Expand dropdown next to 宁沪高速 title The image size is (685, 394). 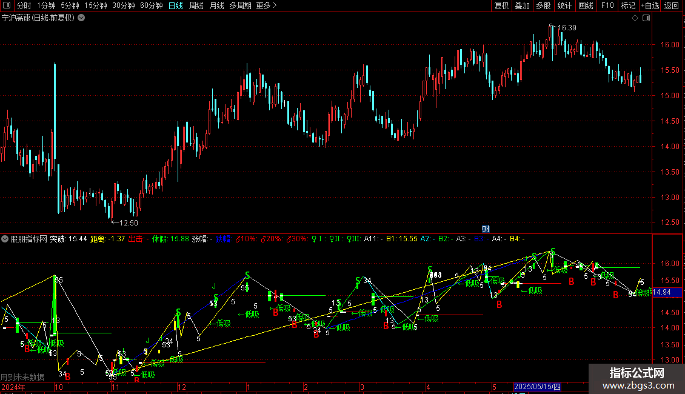tap(81, 18)
